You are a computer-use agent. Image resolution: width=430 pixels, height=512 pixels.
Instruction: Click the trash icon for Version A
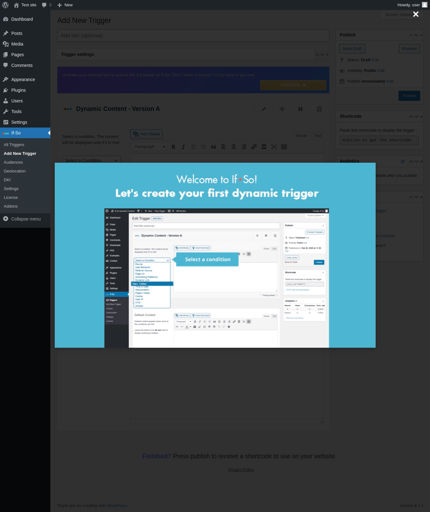[319, 109]
